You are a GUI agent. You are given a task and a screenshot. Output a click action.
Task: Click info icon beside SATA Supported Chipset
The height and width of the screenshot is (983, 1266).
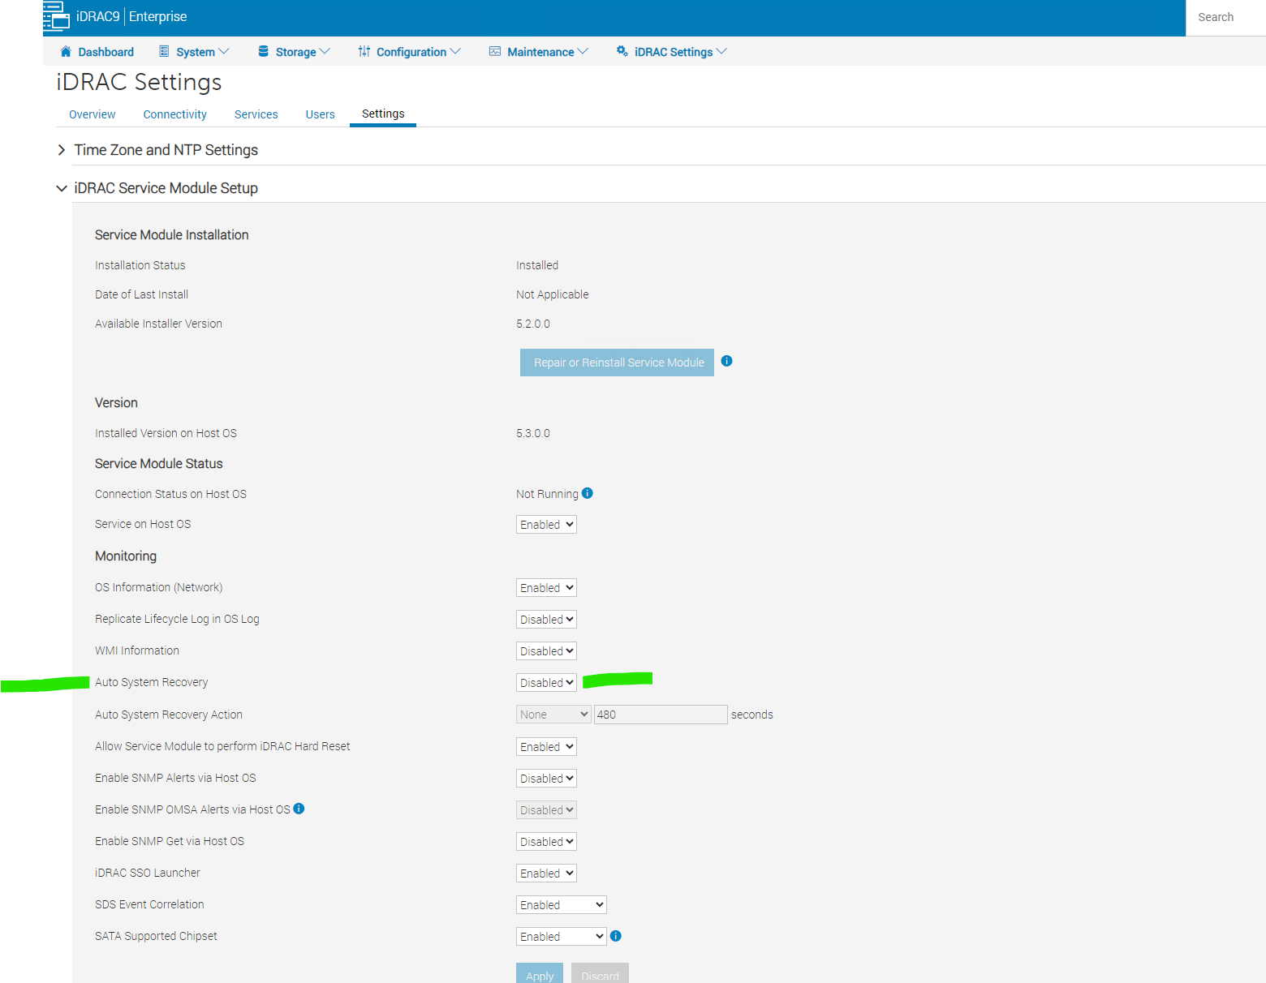[x=616, y=936]
